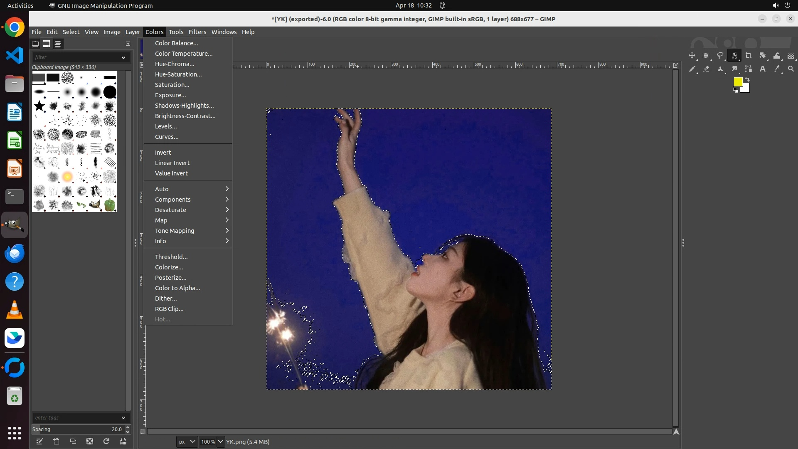Open the zoom percentage dropdown
The width and height of the screenshot is (798, 449).
click(221, 442)
